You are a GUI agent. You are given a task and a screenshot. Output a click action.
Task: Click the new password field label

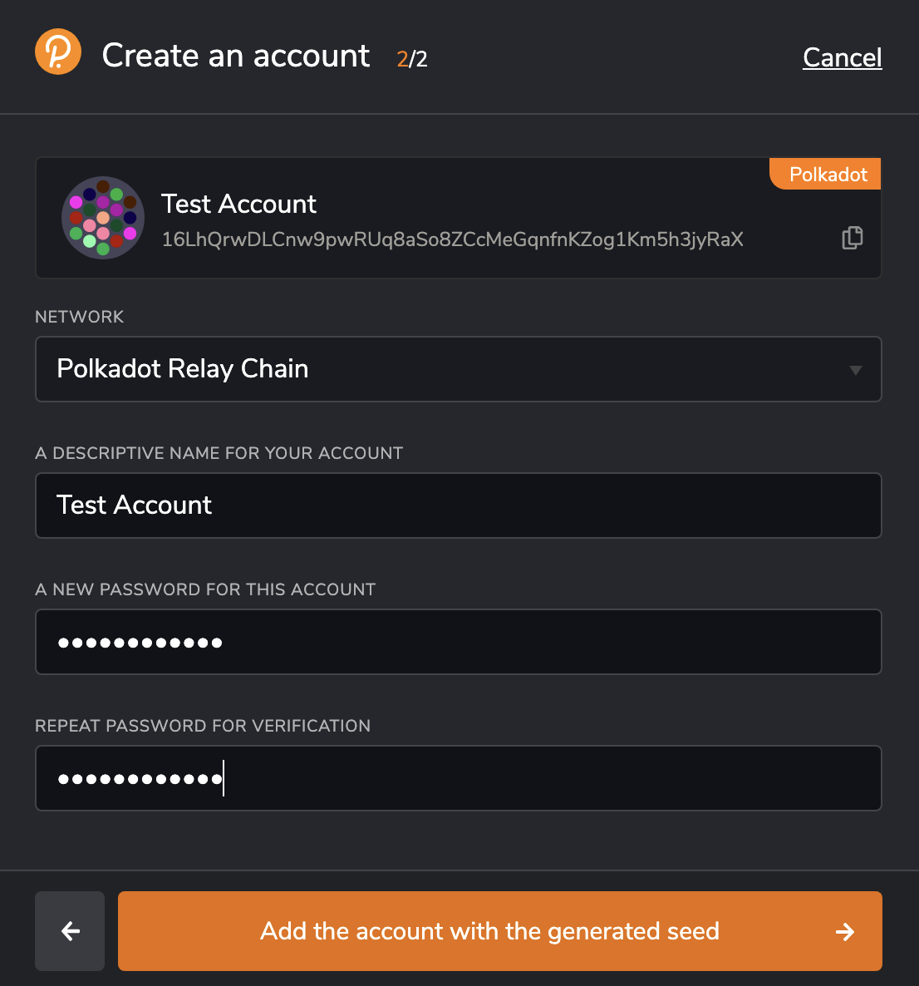click(x=205, y=589)
